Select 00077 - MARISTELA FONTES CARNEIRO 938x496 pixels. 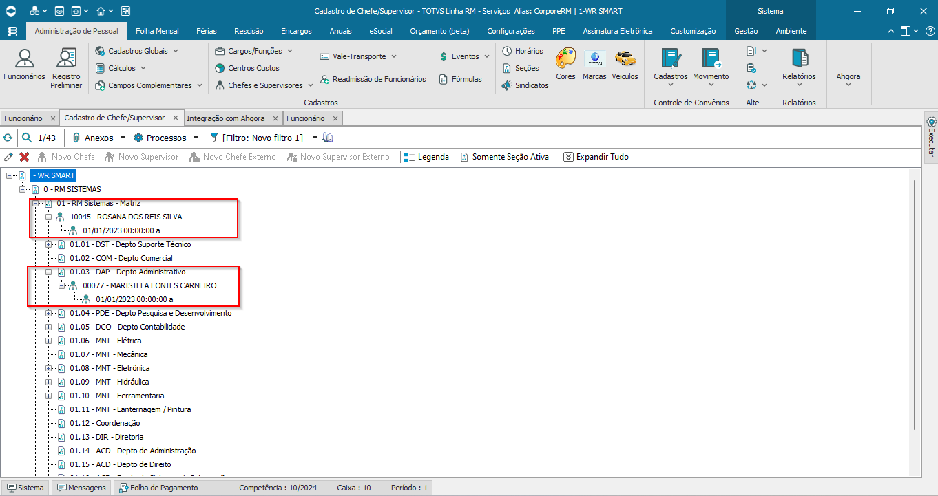[x=149, y=285]
